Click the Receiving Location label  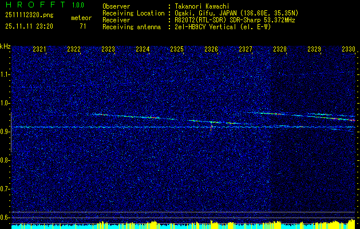133,13
